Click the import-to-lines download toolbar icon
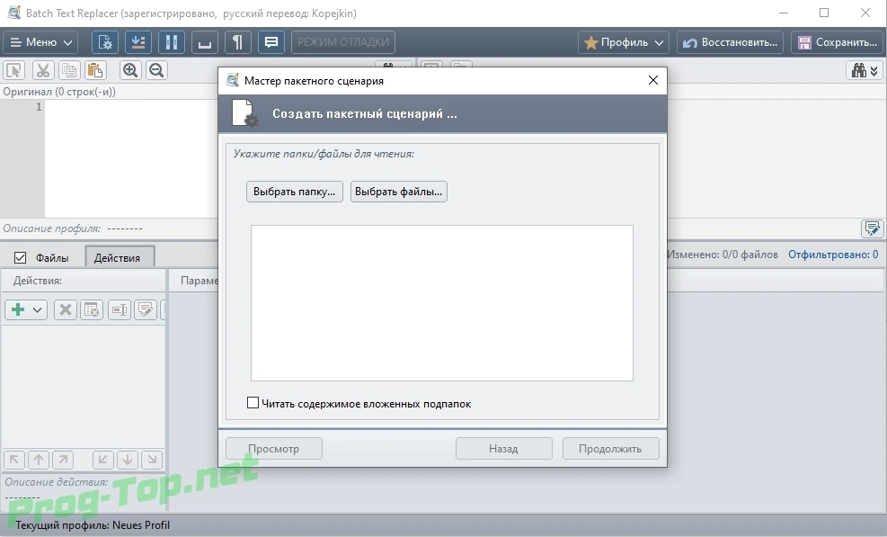 pos(138,42)
